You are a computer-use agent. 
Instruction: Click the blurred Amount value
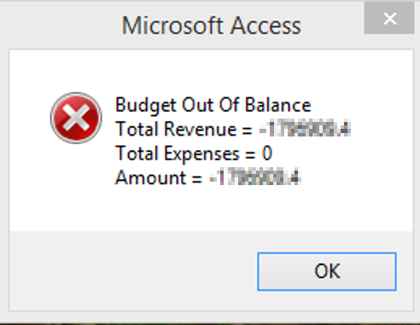pos(255,177)
